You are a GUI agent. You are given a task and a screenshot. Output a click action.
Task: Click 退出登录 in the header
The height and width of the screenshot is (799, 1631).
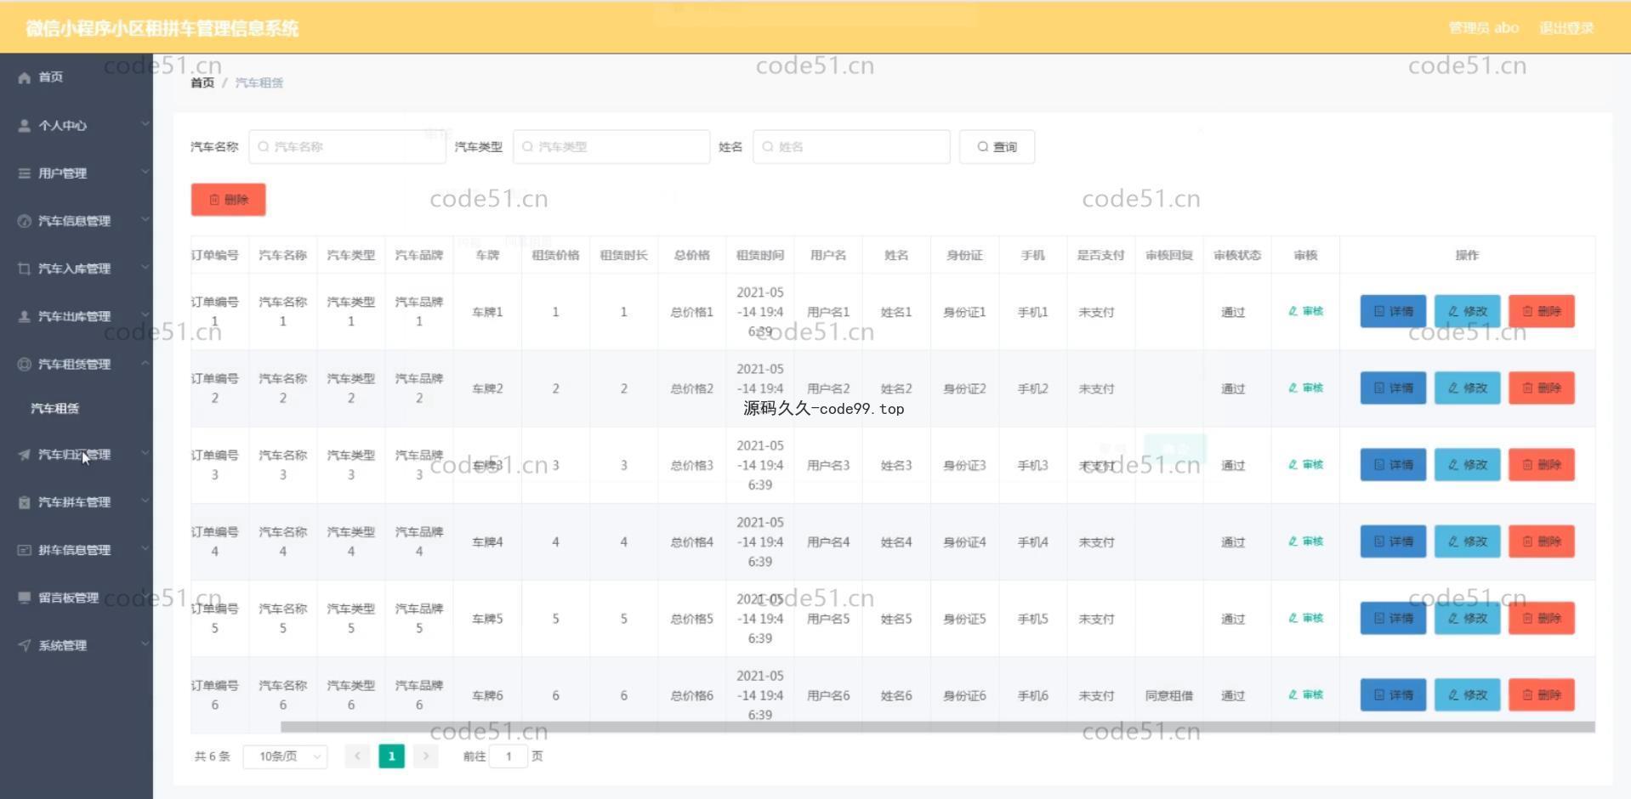1566,28
